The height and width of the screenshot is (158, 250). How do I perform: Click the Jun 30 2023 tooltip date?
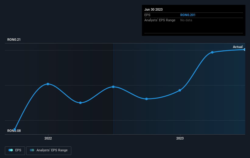153,9
